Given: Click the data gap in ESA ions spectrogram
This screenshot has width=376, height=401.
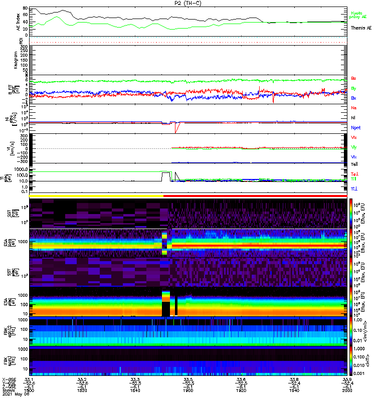Looking at the screenshot, I should pyautogui.click(x=164, y=243).
